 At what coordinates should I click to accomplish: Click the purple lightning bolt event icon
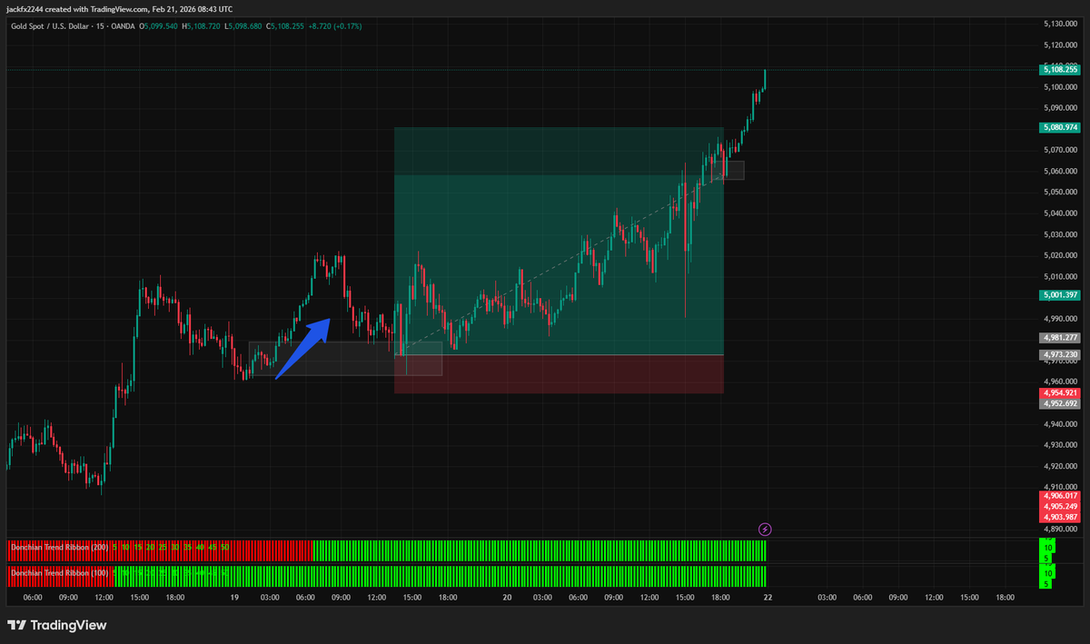pyautogui.click(x=765, y=529)
